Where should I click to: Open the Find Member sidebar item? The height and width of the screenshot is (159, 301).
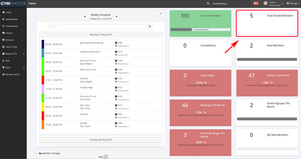11,26
